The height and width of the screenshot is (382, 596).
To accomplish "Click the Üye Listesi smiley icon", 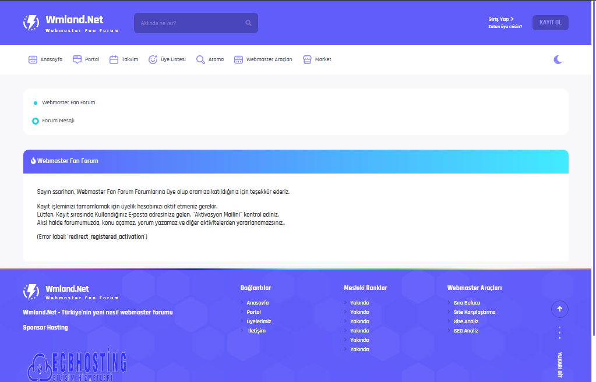I will coord(153,59).
